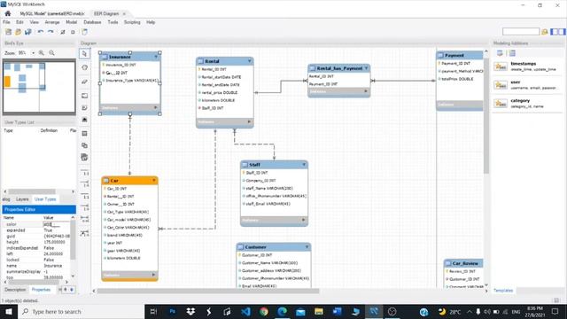567x319 pixels.
Task: Click the Bird's Eye overview thumbnail
Action: [x=39, y=87]
